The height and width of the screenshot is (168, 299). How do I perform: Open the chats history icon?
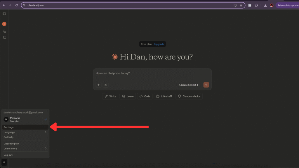point(4,31)
